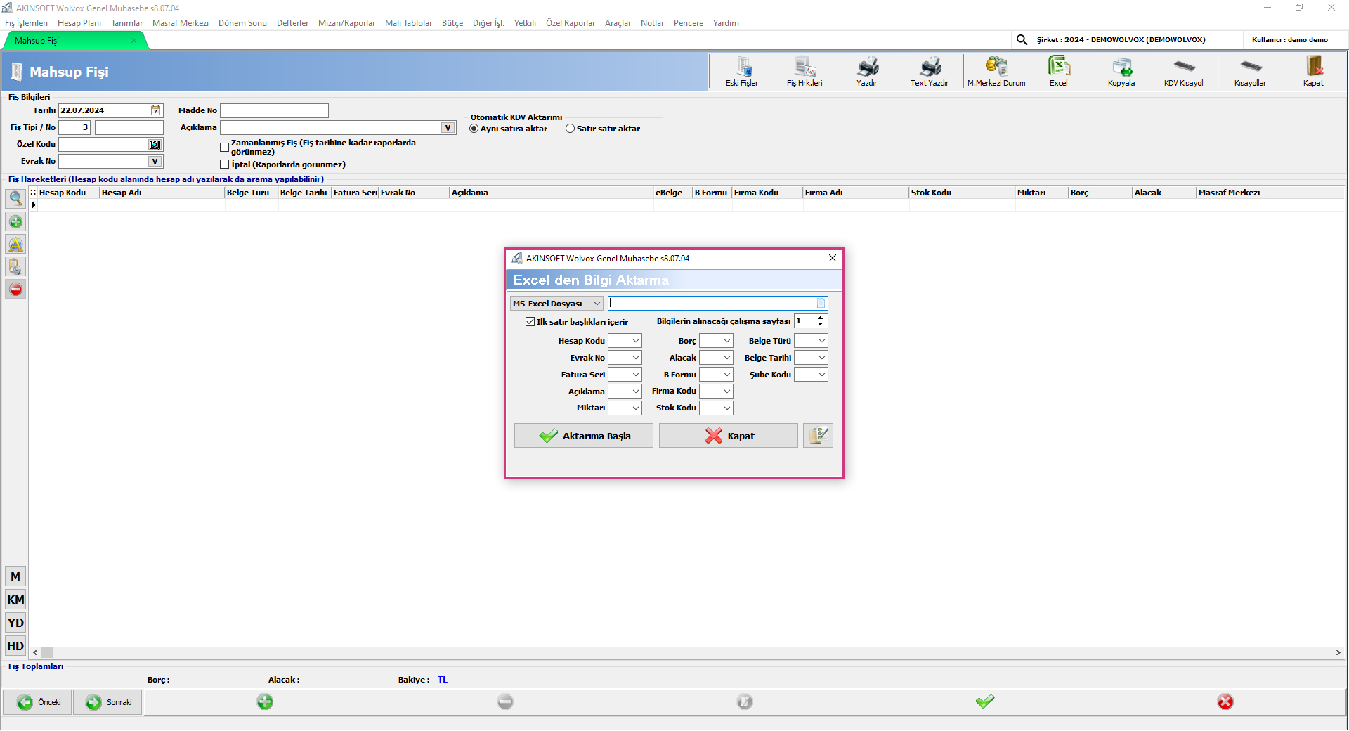Select the Satır satır aktar radio option

tap(571, 129)
